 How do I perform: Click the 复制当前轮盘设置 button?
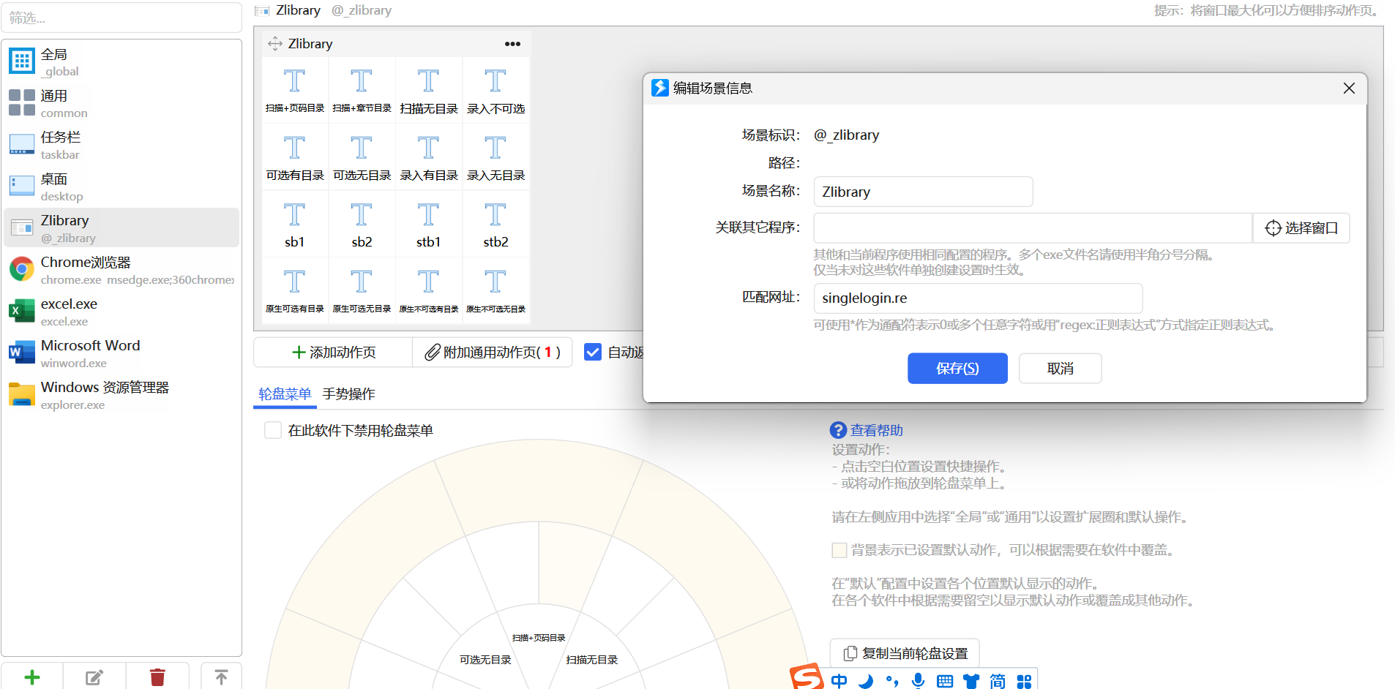[905, 653]
